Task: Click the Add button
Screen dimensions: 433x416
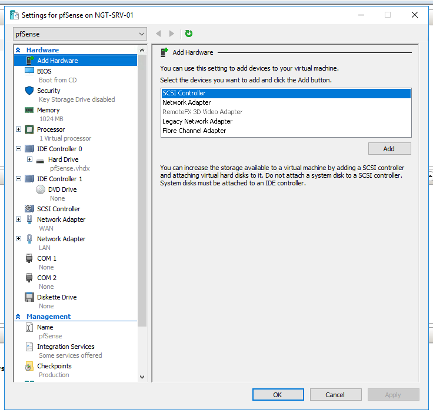Action: (x=389, y=149)
